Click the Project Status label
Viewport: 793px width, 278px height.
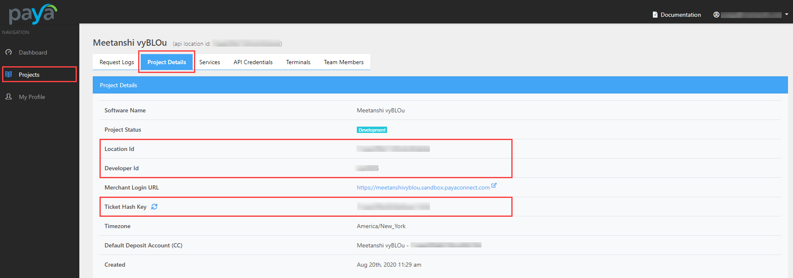coord(123,130)
